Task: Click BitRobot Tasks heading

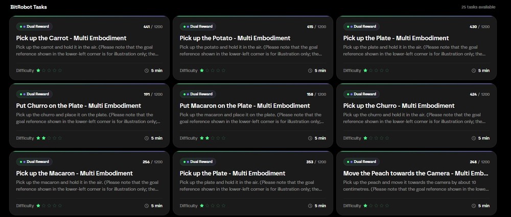Action: pos(29,7)
